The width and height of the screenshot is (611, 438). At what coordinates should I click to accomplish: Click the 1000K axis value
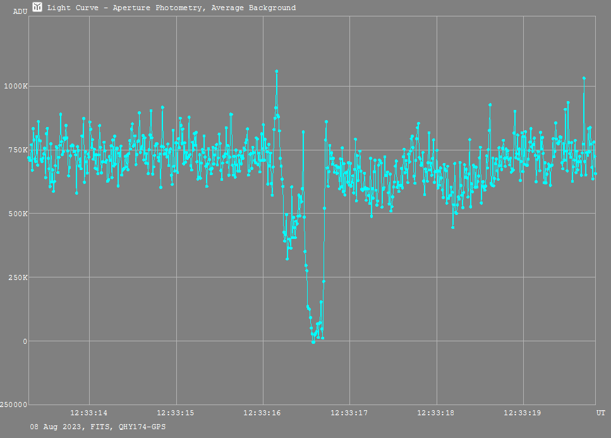tap(16, 86)
